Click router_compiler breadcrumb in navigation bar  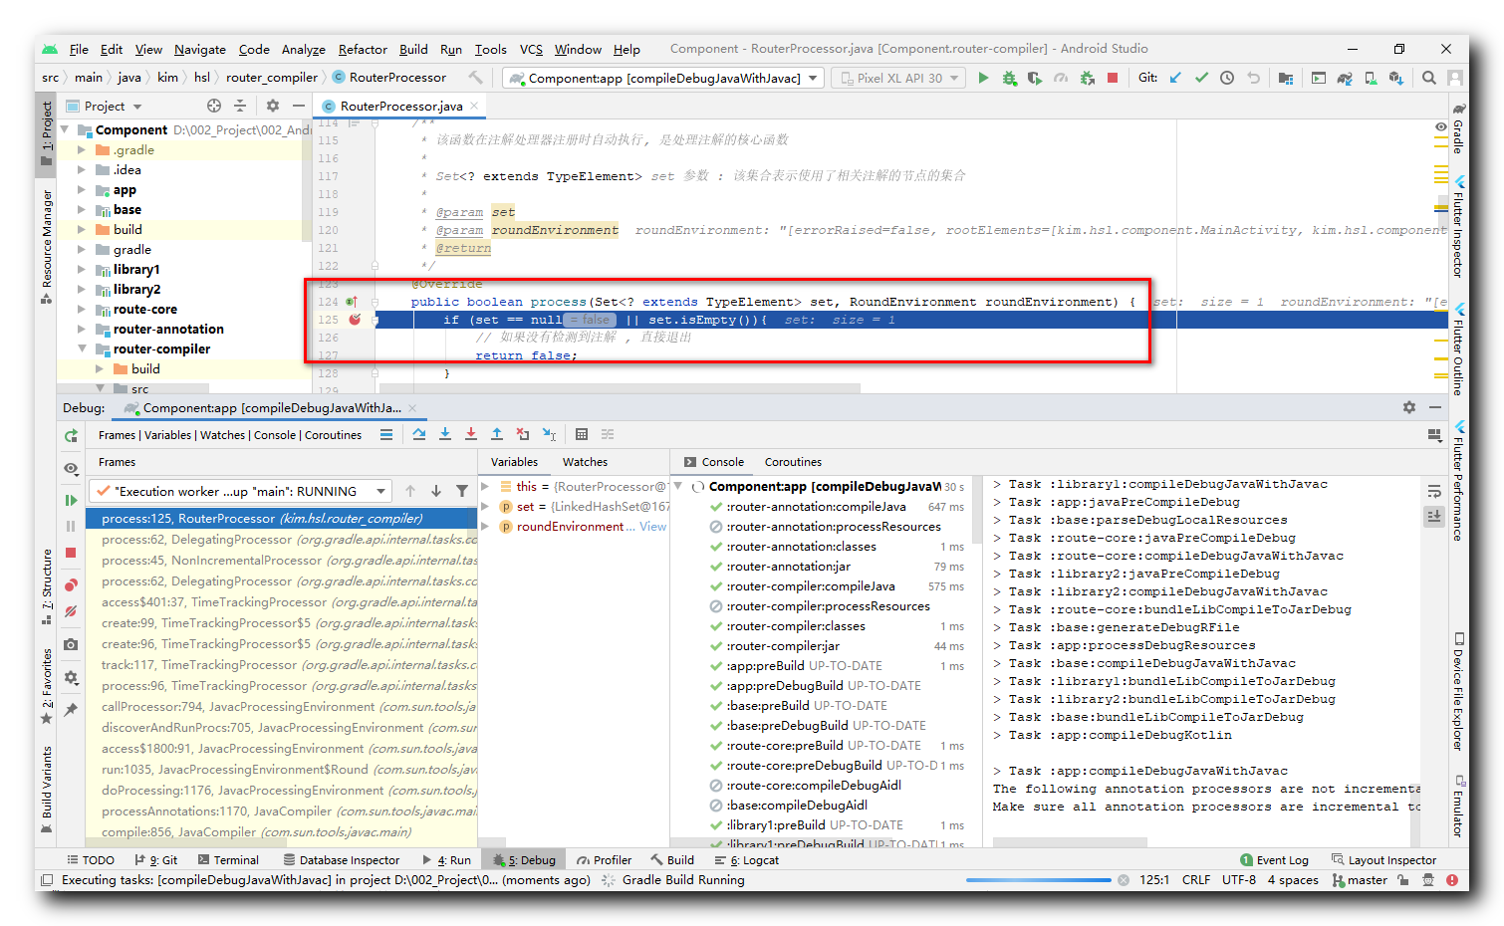point(272,78)
